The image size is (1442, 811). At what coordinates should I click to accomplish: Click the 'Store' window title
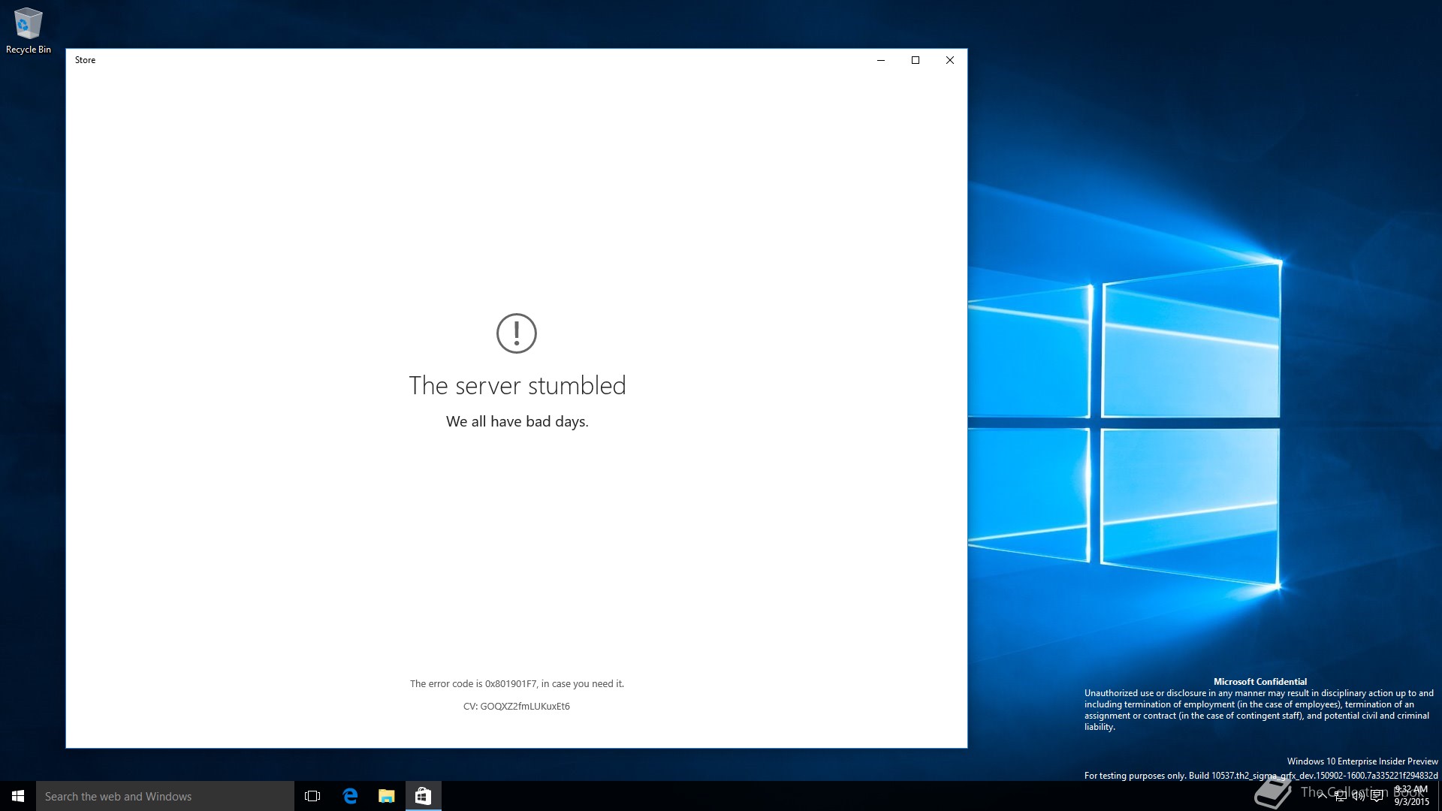coord(85,60)
